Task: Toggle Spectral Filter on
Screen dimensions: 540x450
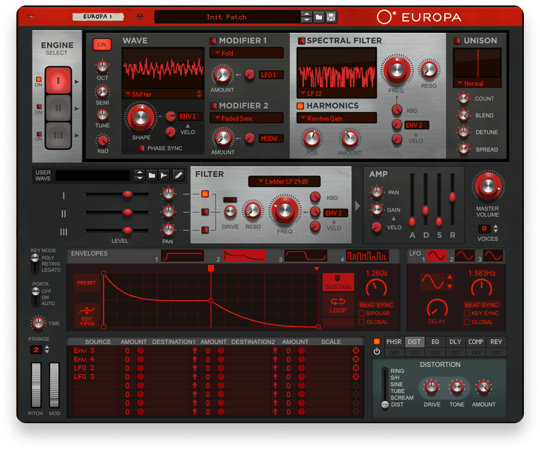Action: [x=301, y=41]
